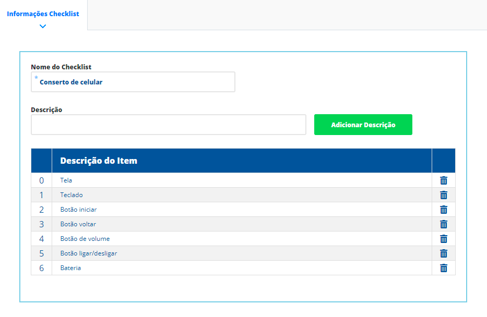This screenshot has height=317, width=487.
Task: Click the Bateria description text
Action: tap(70, 267)
